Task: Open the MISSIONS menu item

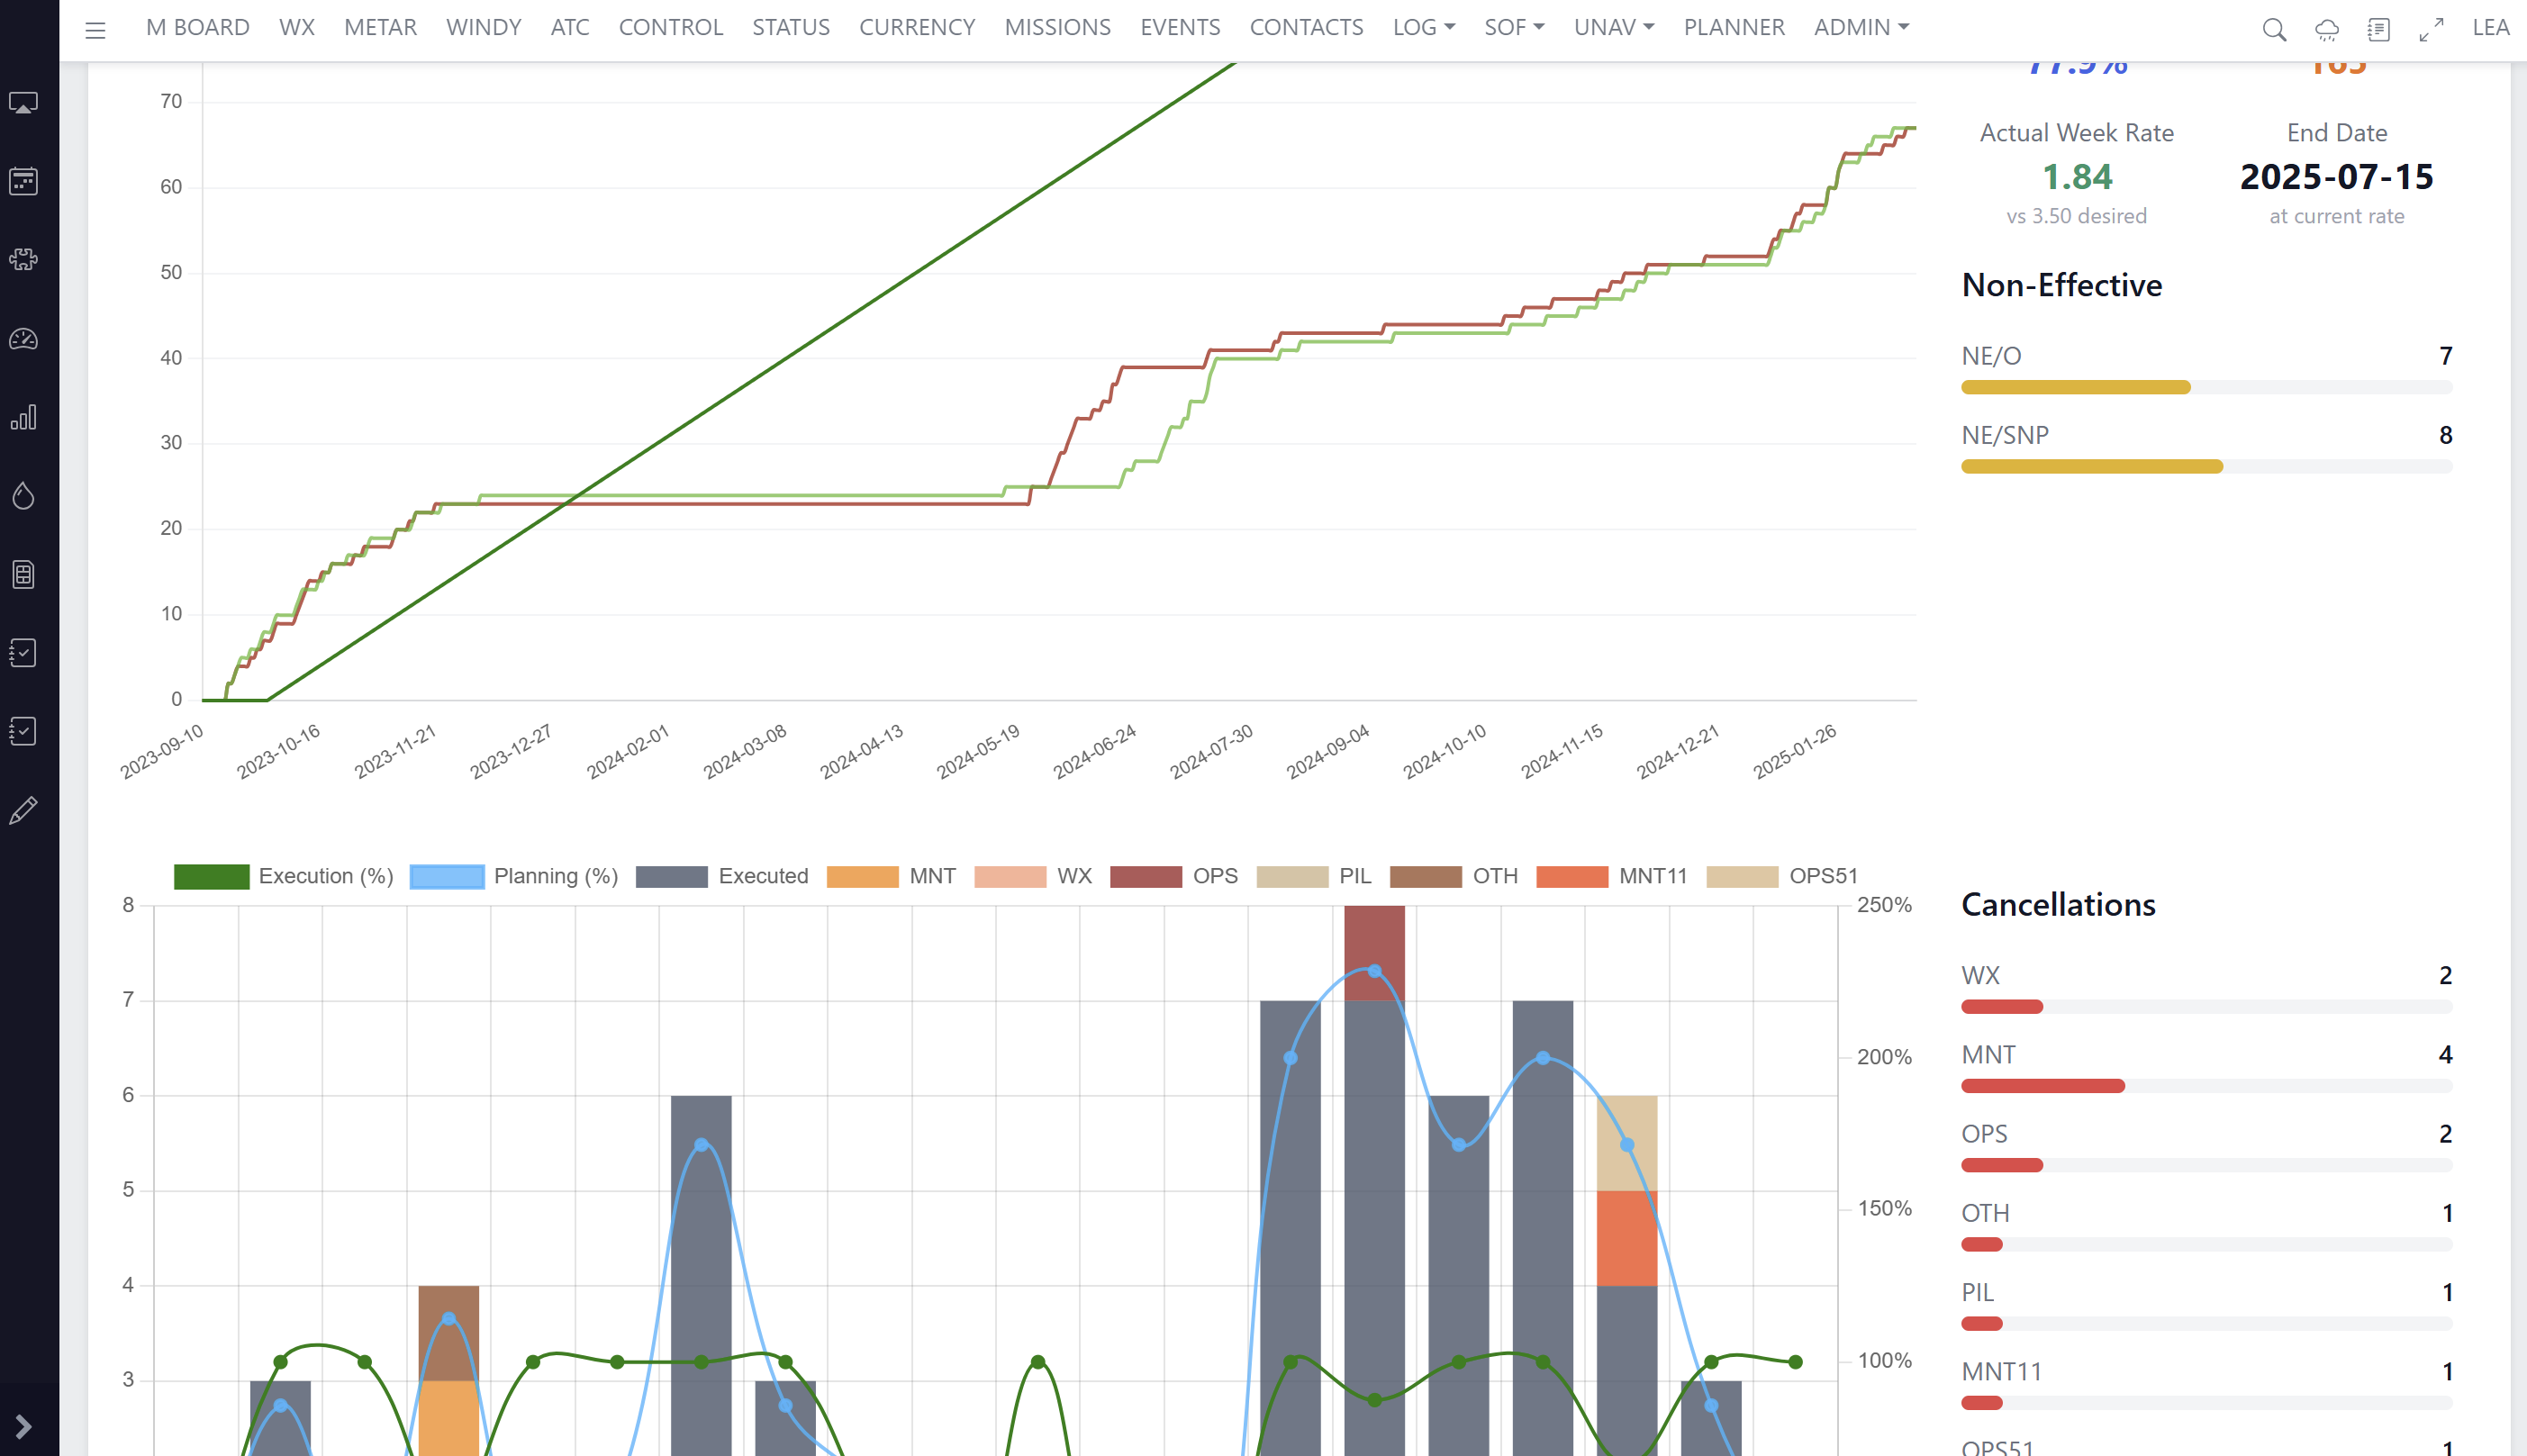Action: pyautogui.click(x=1058, y=27)
